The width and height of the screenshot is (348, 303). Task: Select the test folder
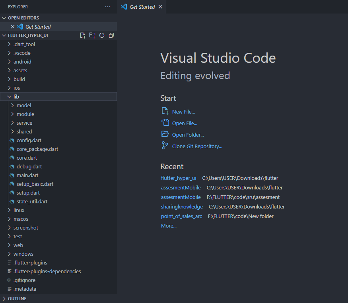point(58,236)
